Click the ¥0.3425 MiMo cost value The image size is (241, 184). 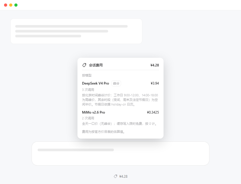point(153,112)
